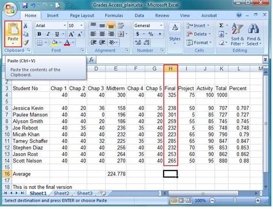
Task: Open the Paste options arrow
Action: [13, 44]
